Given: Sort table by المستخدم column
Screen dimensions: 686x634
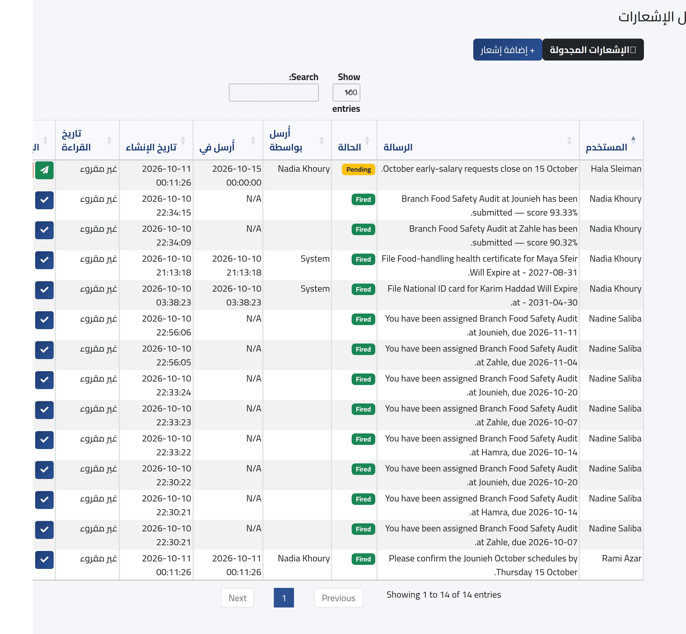Looking at the screenshot, I should (611, 141).
